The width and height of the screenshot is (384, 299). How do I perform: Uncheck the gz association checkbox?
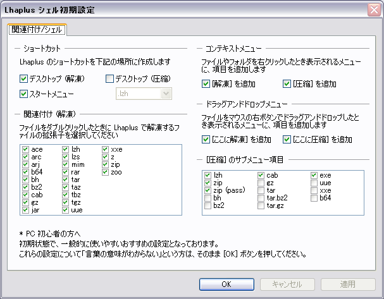point(25,202)
